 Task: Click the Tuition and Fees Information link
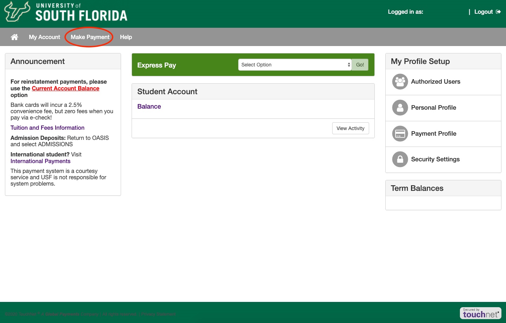tap(47, 128)
